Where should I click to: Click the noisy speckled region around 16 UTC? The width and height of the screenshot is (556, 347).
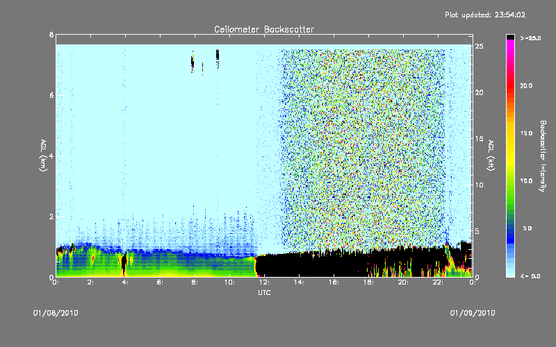362,149
